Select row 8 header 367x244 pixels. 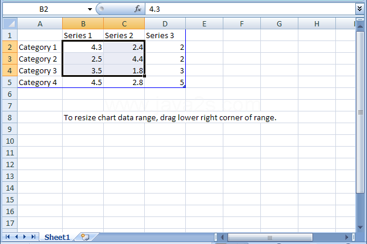(x=10, y=117)
